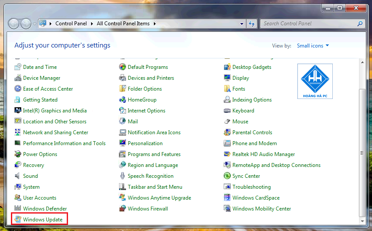
Task: Open the Sync Center icon
Action: point(227,176)
